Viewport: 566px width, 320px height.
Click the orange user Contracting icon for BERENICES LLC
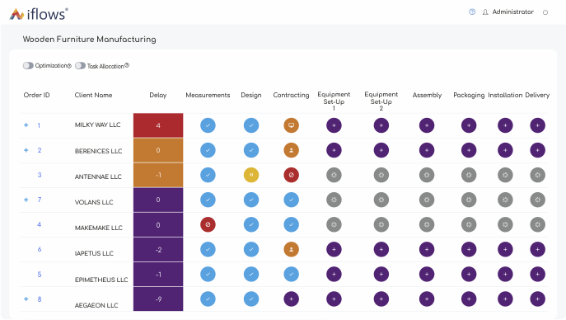(x=291, y=150)
